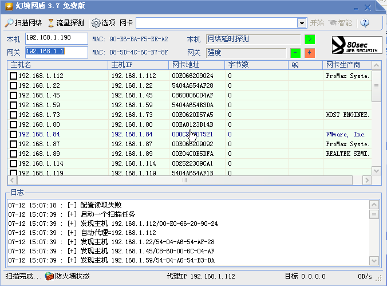Sort by the QQ column header
This screenshot has width=387, height=286.
pyautogui.click(x=306, y=65)
